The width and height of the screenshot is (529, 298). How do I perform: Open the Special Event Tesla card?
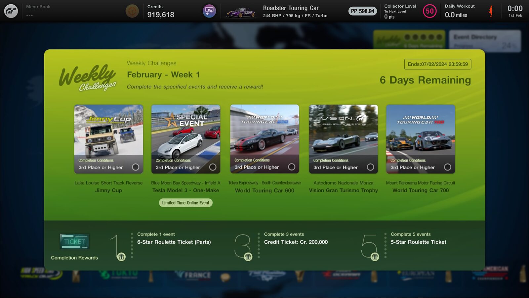186,139
